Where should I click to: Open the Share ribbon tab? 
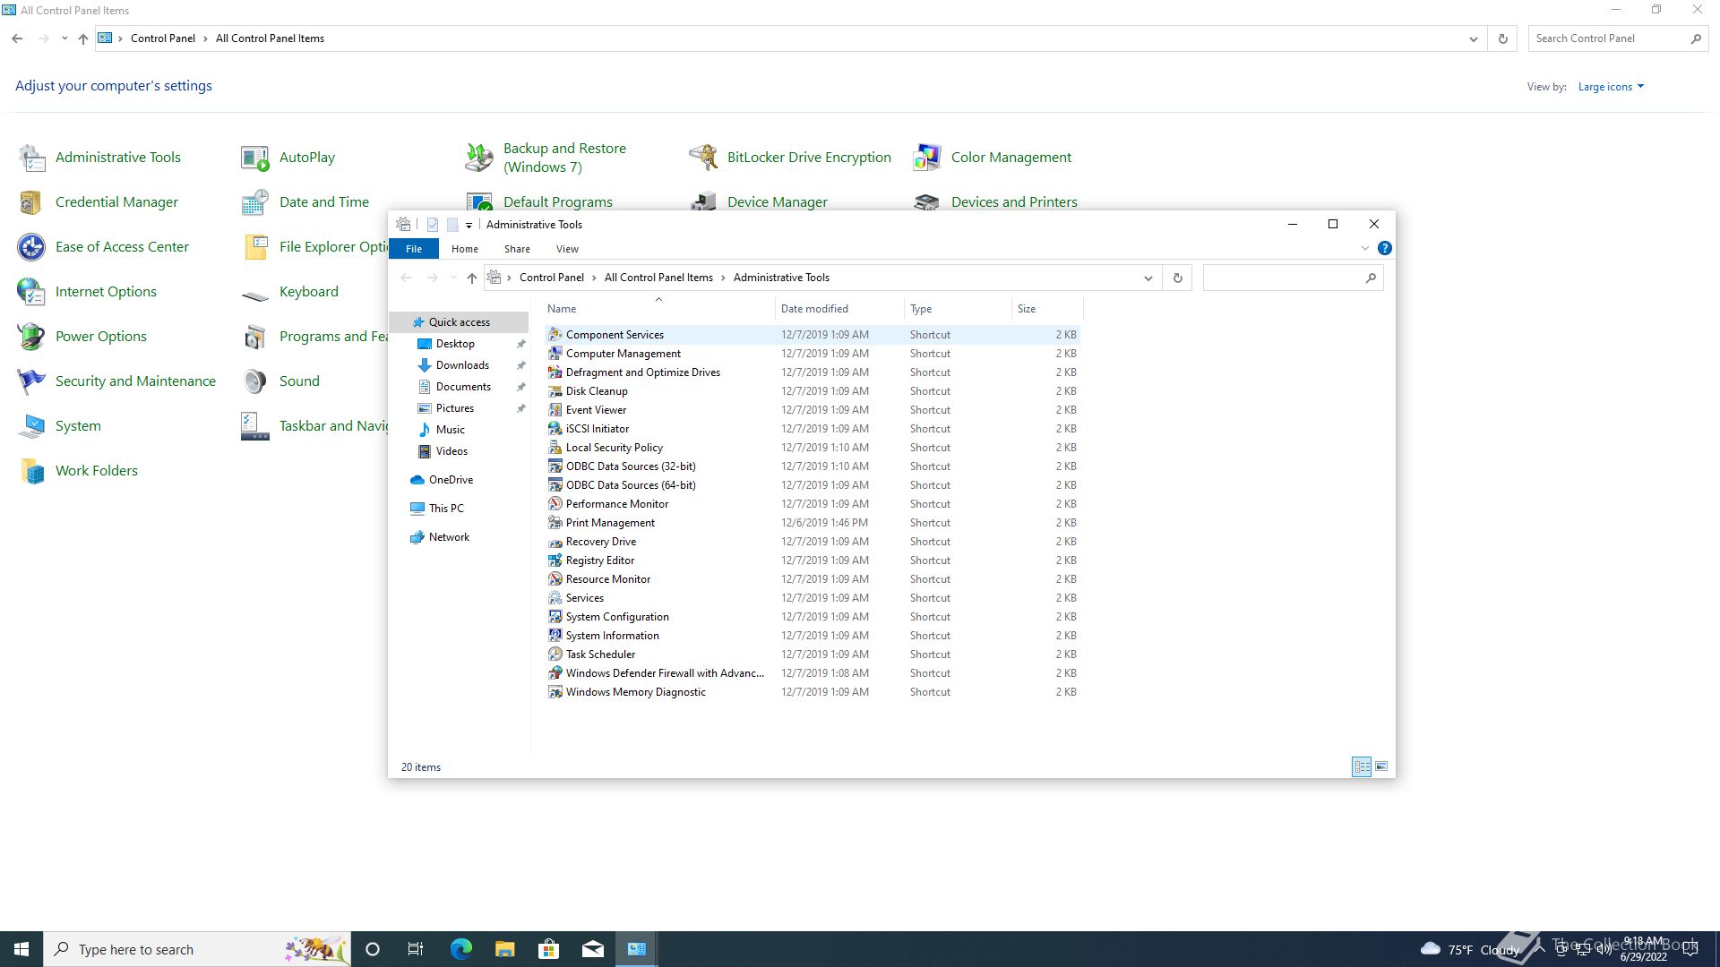pos(517,249)
